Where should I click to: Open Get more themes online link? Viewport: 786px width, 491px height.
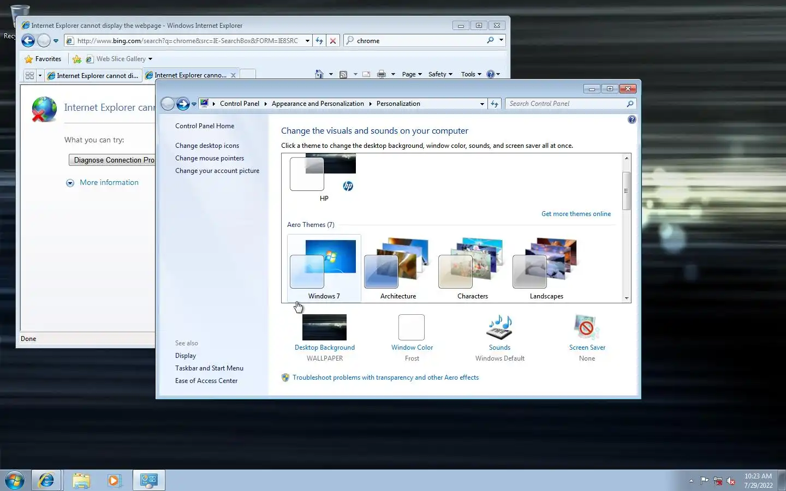(576, 214)
